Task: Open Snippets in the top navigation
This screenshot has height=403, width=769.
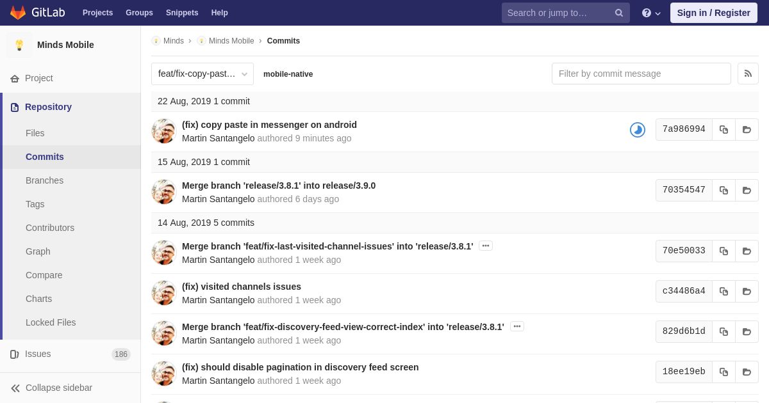Action: pos(182,13)
